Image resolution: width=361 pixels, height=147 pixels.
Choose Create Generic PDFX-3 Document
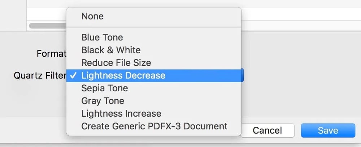(154, 126)
